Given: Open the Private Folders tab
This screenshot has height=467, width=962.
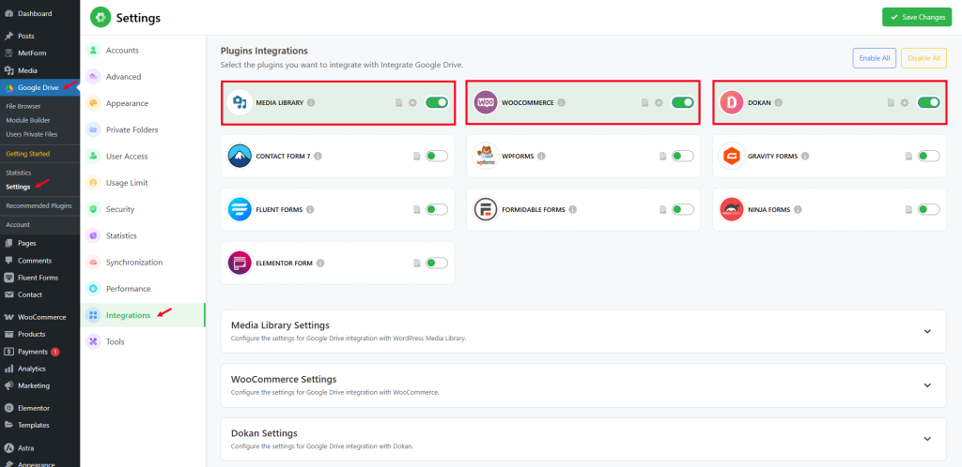Looking at the screenshot, I should click(143, 129).
